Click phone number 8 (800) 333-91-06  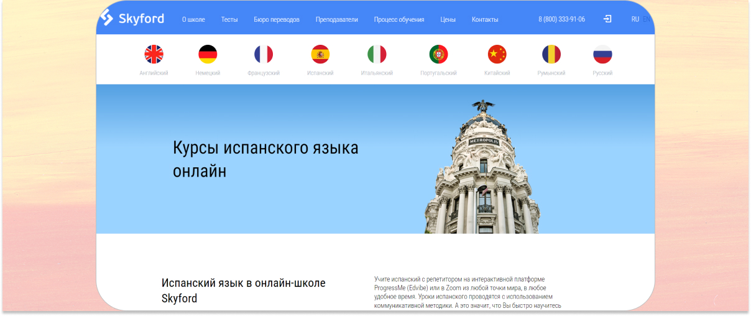point(561,19)
